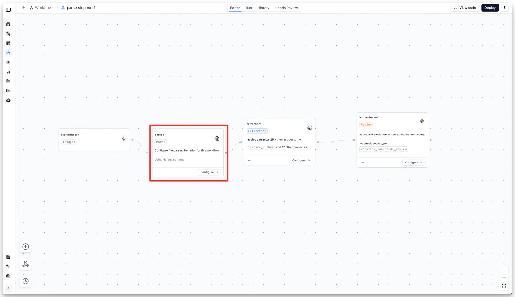Select the 'Webhook event type' label
Image resolution: width=515 pixels, height=297 pixels.
[x=373, y=144]
